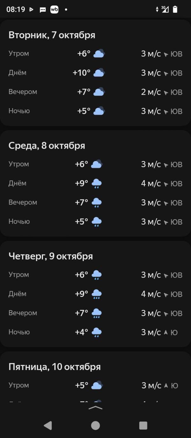Tap the WB notification icon in the status bar
Image resolution: width=191 pixels, height=438 pixels.
coord(54,10)
